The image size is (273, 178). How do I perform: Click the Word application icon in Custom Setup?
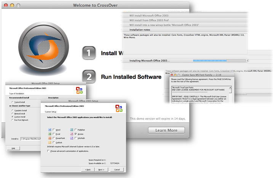coord(50,130)
